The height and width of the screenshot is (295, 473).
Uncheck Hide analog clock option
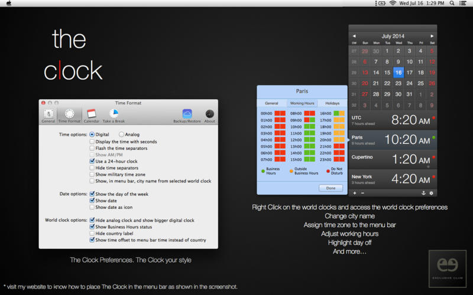pyautogui.click(x=92, y=220)
